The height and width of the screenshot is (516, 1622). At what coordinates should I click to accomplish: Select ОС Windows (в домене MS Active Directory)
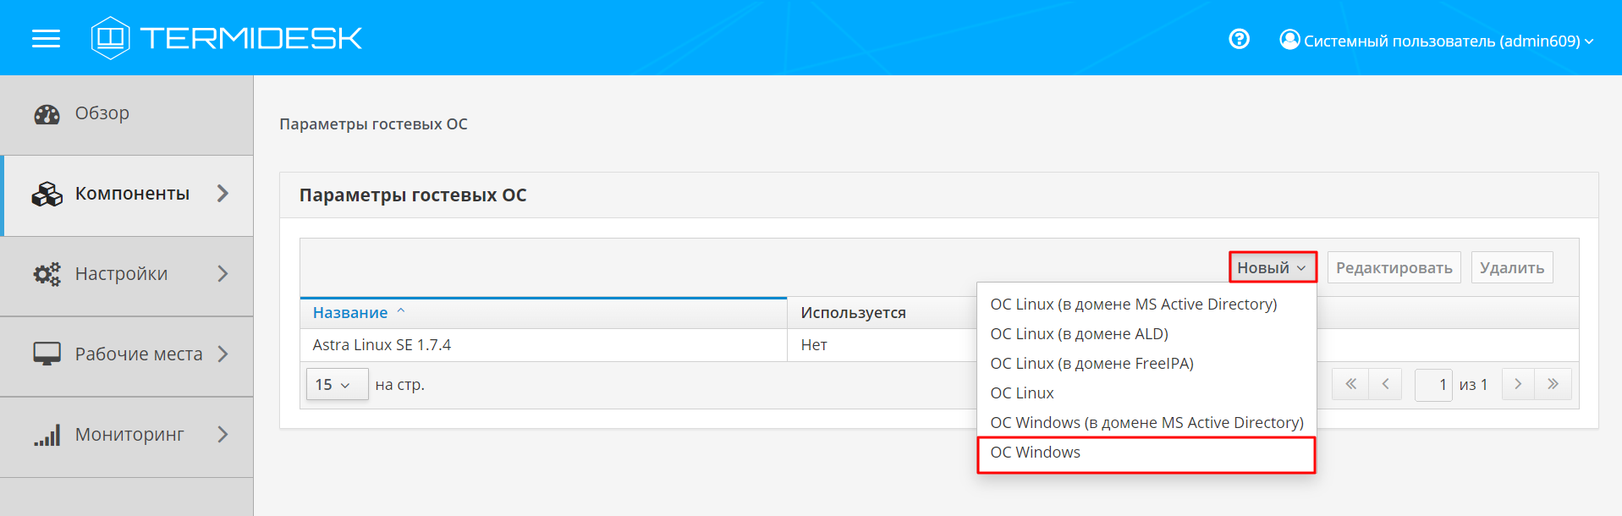[x=1146, y=423]
